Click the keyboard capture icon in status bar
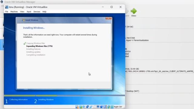 pyautogui.click(x=112, y=107)
